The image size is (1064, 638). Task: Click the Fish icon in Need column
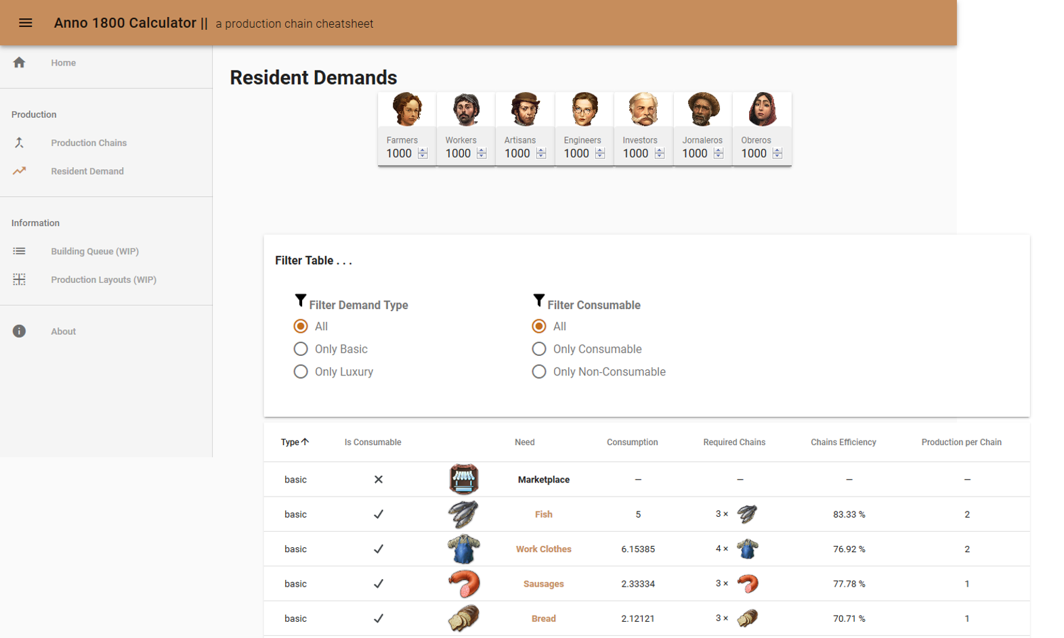click(463, 514)
